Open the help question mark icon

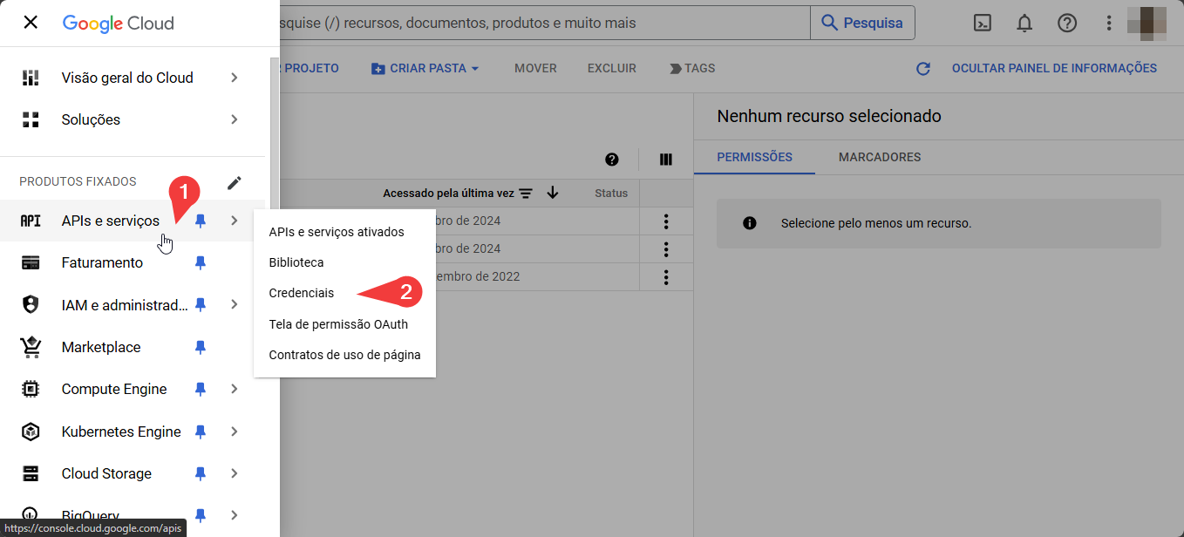(x=1067, y=24)
